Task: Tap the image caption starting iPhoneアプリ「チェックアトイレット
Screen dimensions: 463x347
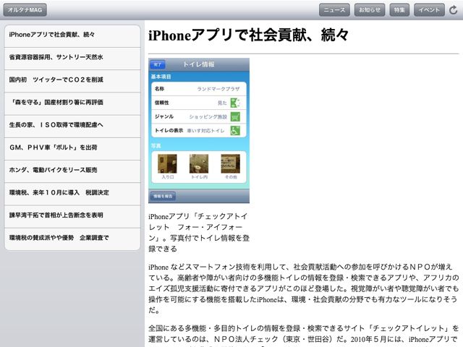Action: coord(199,233)
